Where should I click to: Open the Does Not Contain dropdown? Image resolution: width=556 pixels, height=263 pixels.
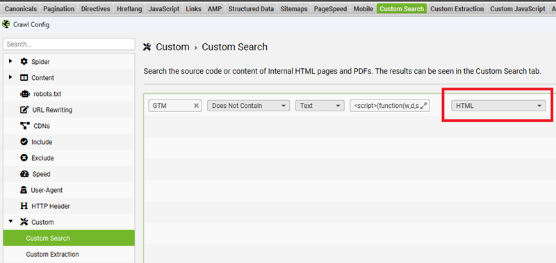click(249, 106)
